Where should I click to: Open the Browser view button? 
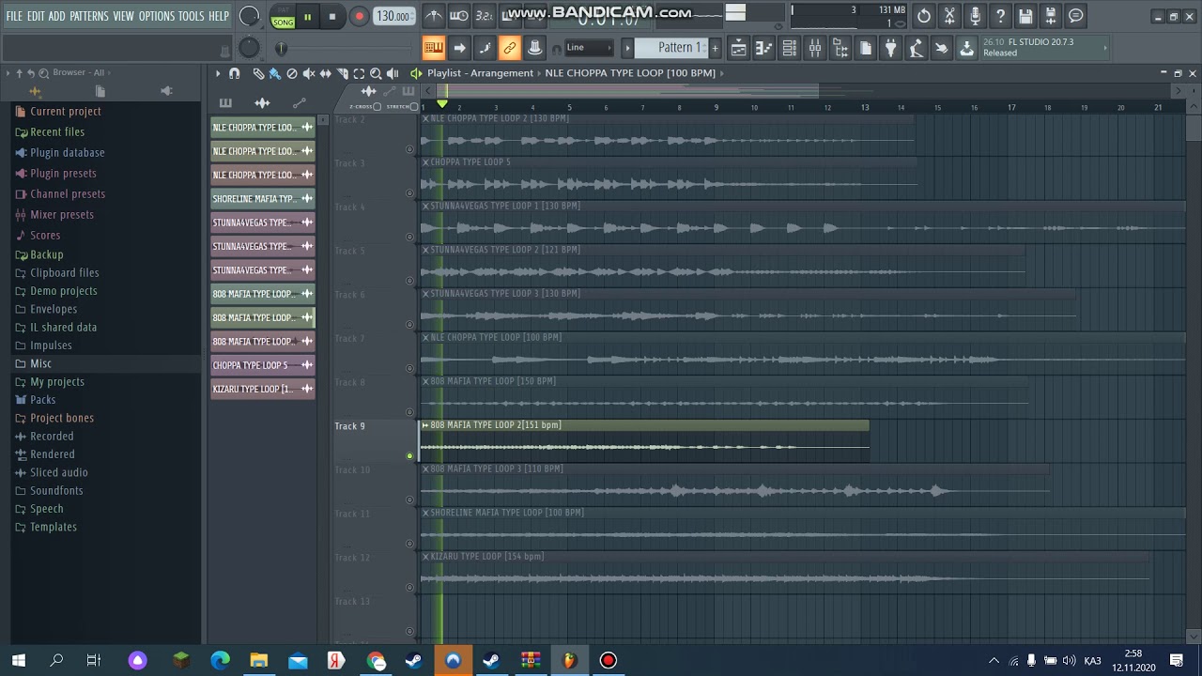point(840,48)
